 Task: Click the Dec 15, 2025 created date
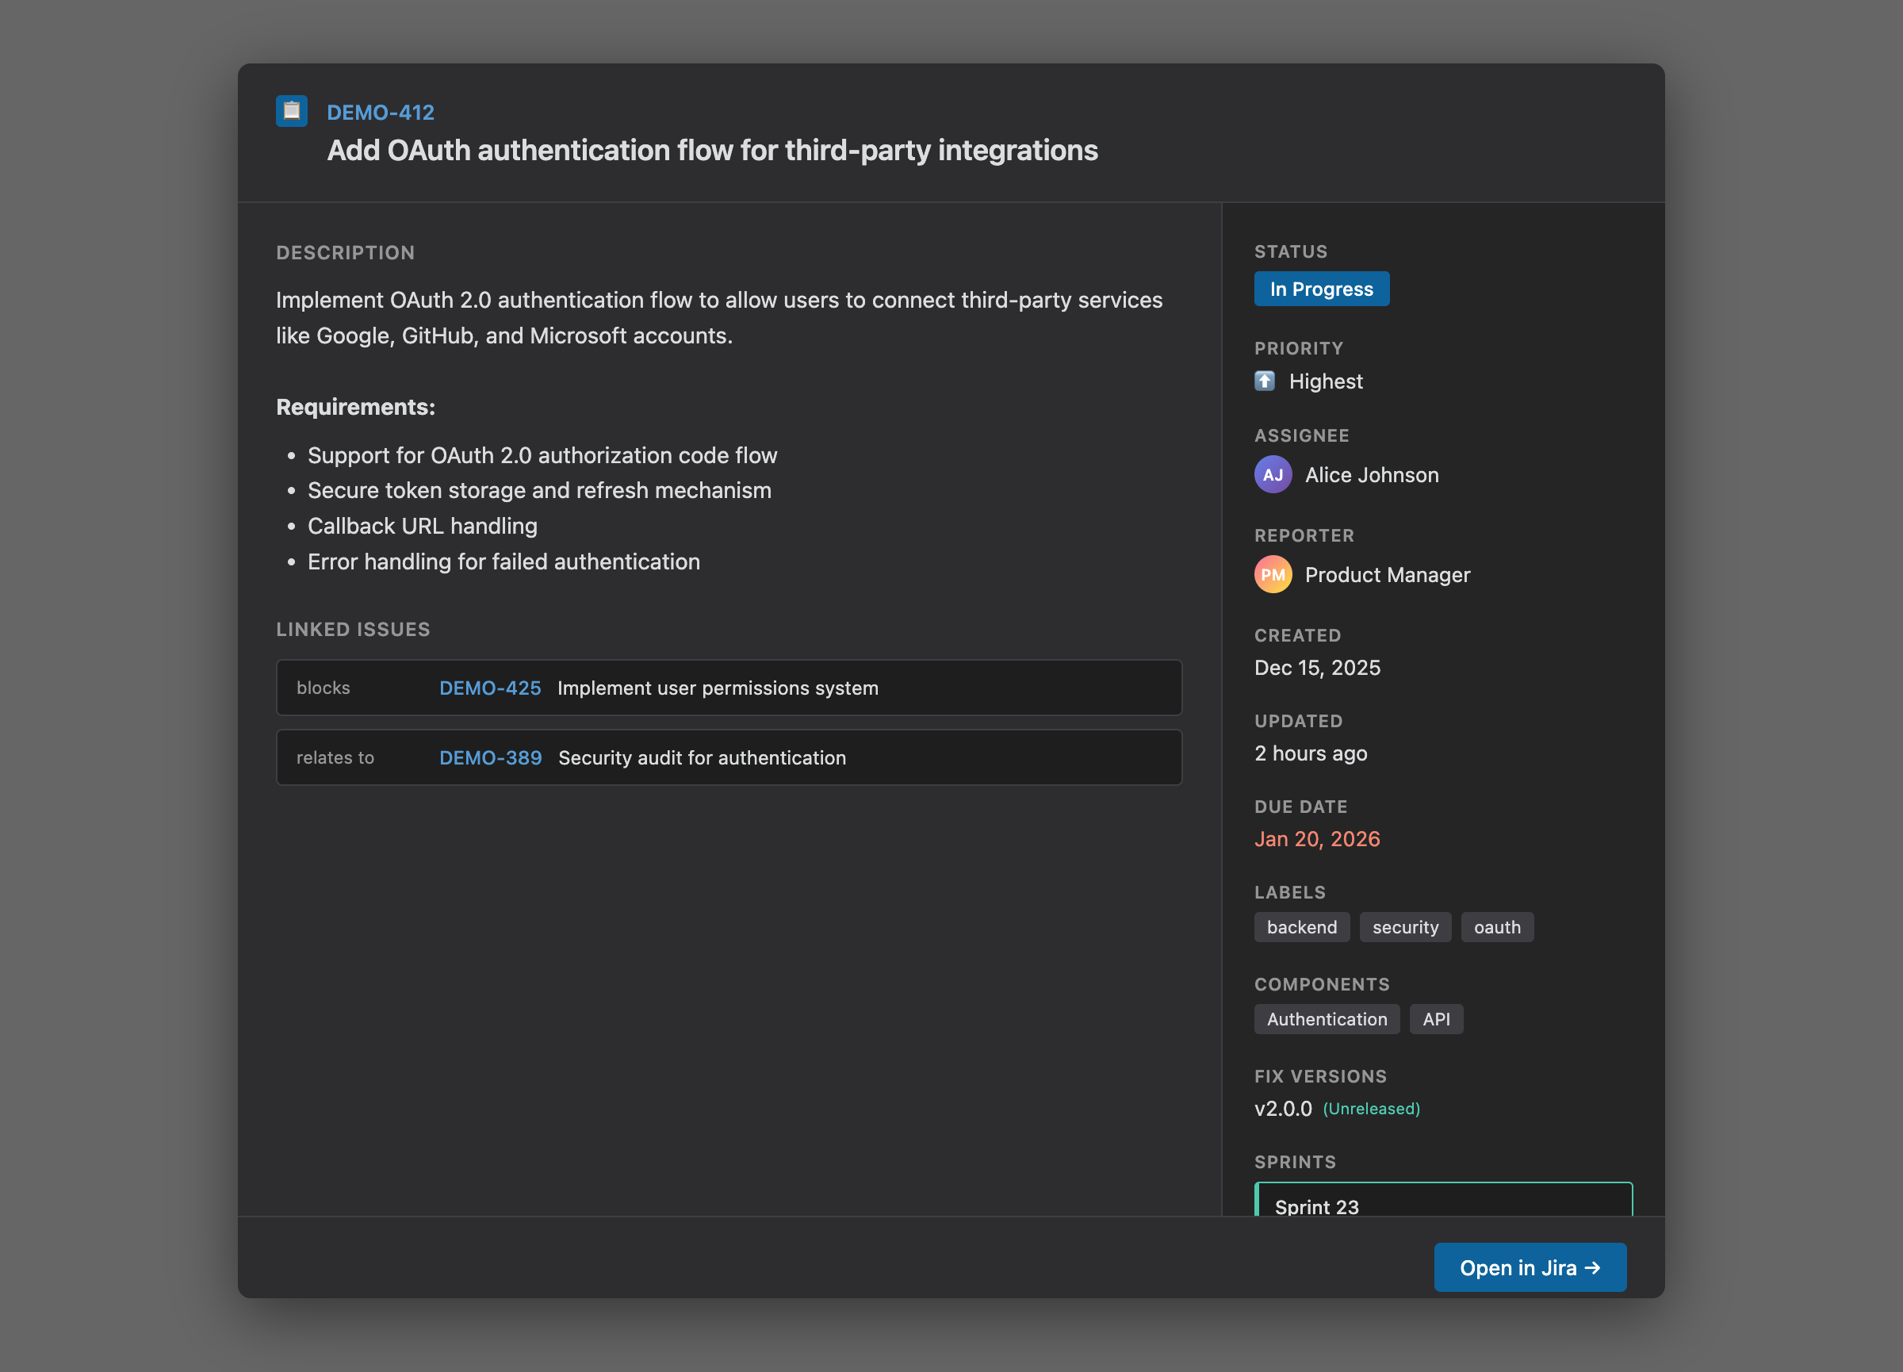(x=1317, y=668)
